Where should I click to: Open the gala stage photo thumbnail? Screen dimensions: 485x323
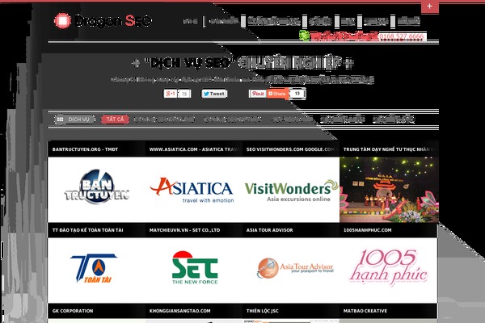click(389, 190)
